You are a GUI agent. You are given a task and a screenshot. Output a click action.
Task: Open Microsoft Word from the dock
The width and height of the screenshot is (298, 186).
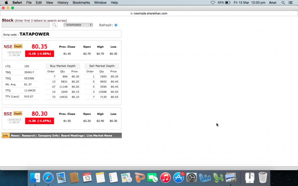(x=205, y=178)
